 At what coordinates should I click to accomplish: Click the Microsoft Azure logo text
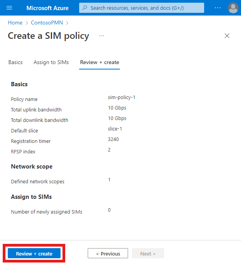click(47, 8)
